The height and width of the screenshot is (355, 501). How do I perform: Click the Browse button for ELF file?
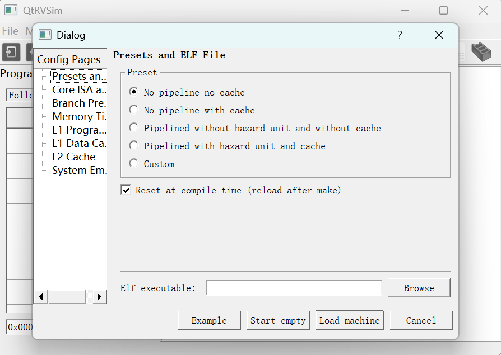pyautogui.click(x=419, y=288)
